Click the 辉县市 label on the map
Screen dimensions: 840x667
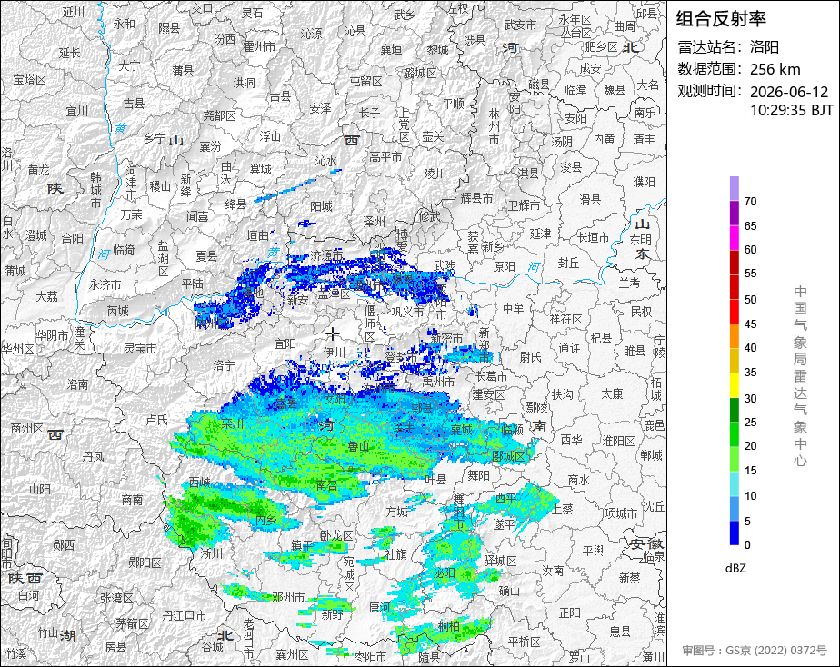(476, 198)
